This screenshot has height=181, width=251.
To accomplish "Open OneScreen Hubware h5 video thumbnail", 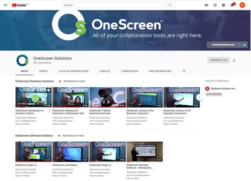I will [x=71, y=97].
